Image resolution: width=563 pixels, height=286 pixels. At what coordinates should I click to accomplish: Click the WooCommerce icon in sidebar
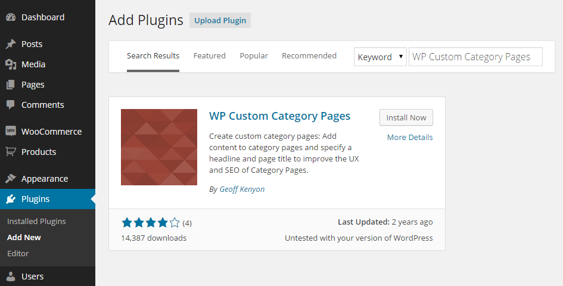pyautogui.click(x=11, y=131)
